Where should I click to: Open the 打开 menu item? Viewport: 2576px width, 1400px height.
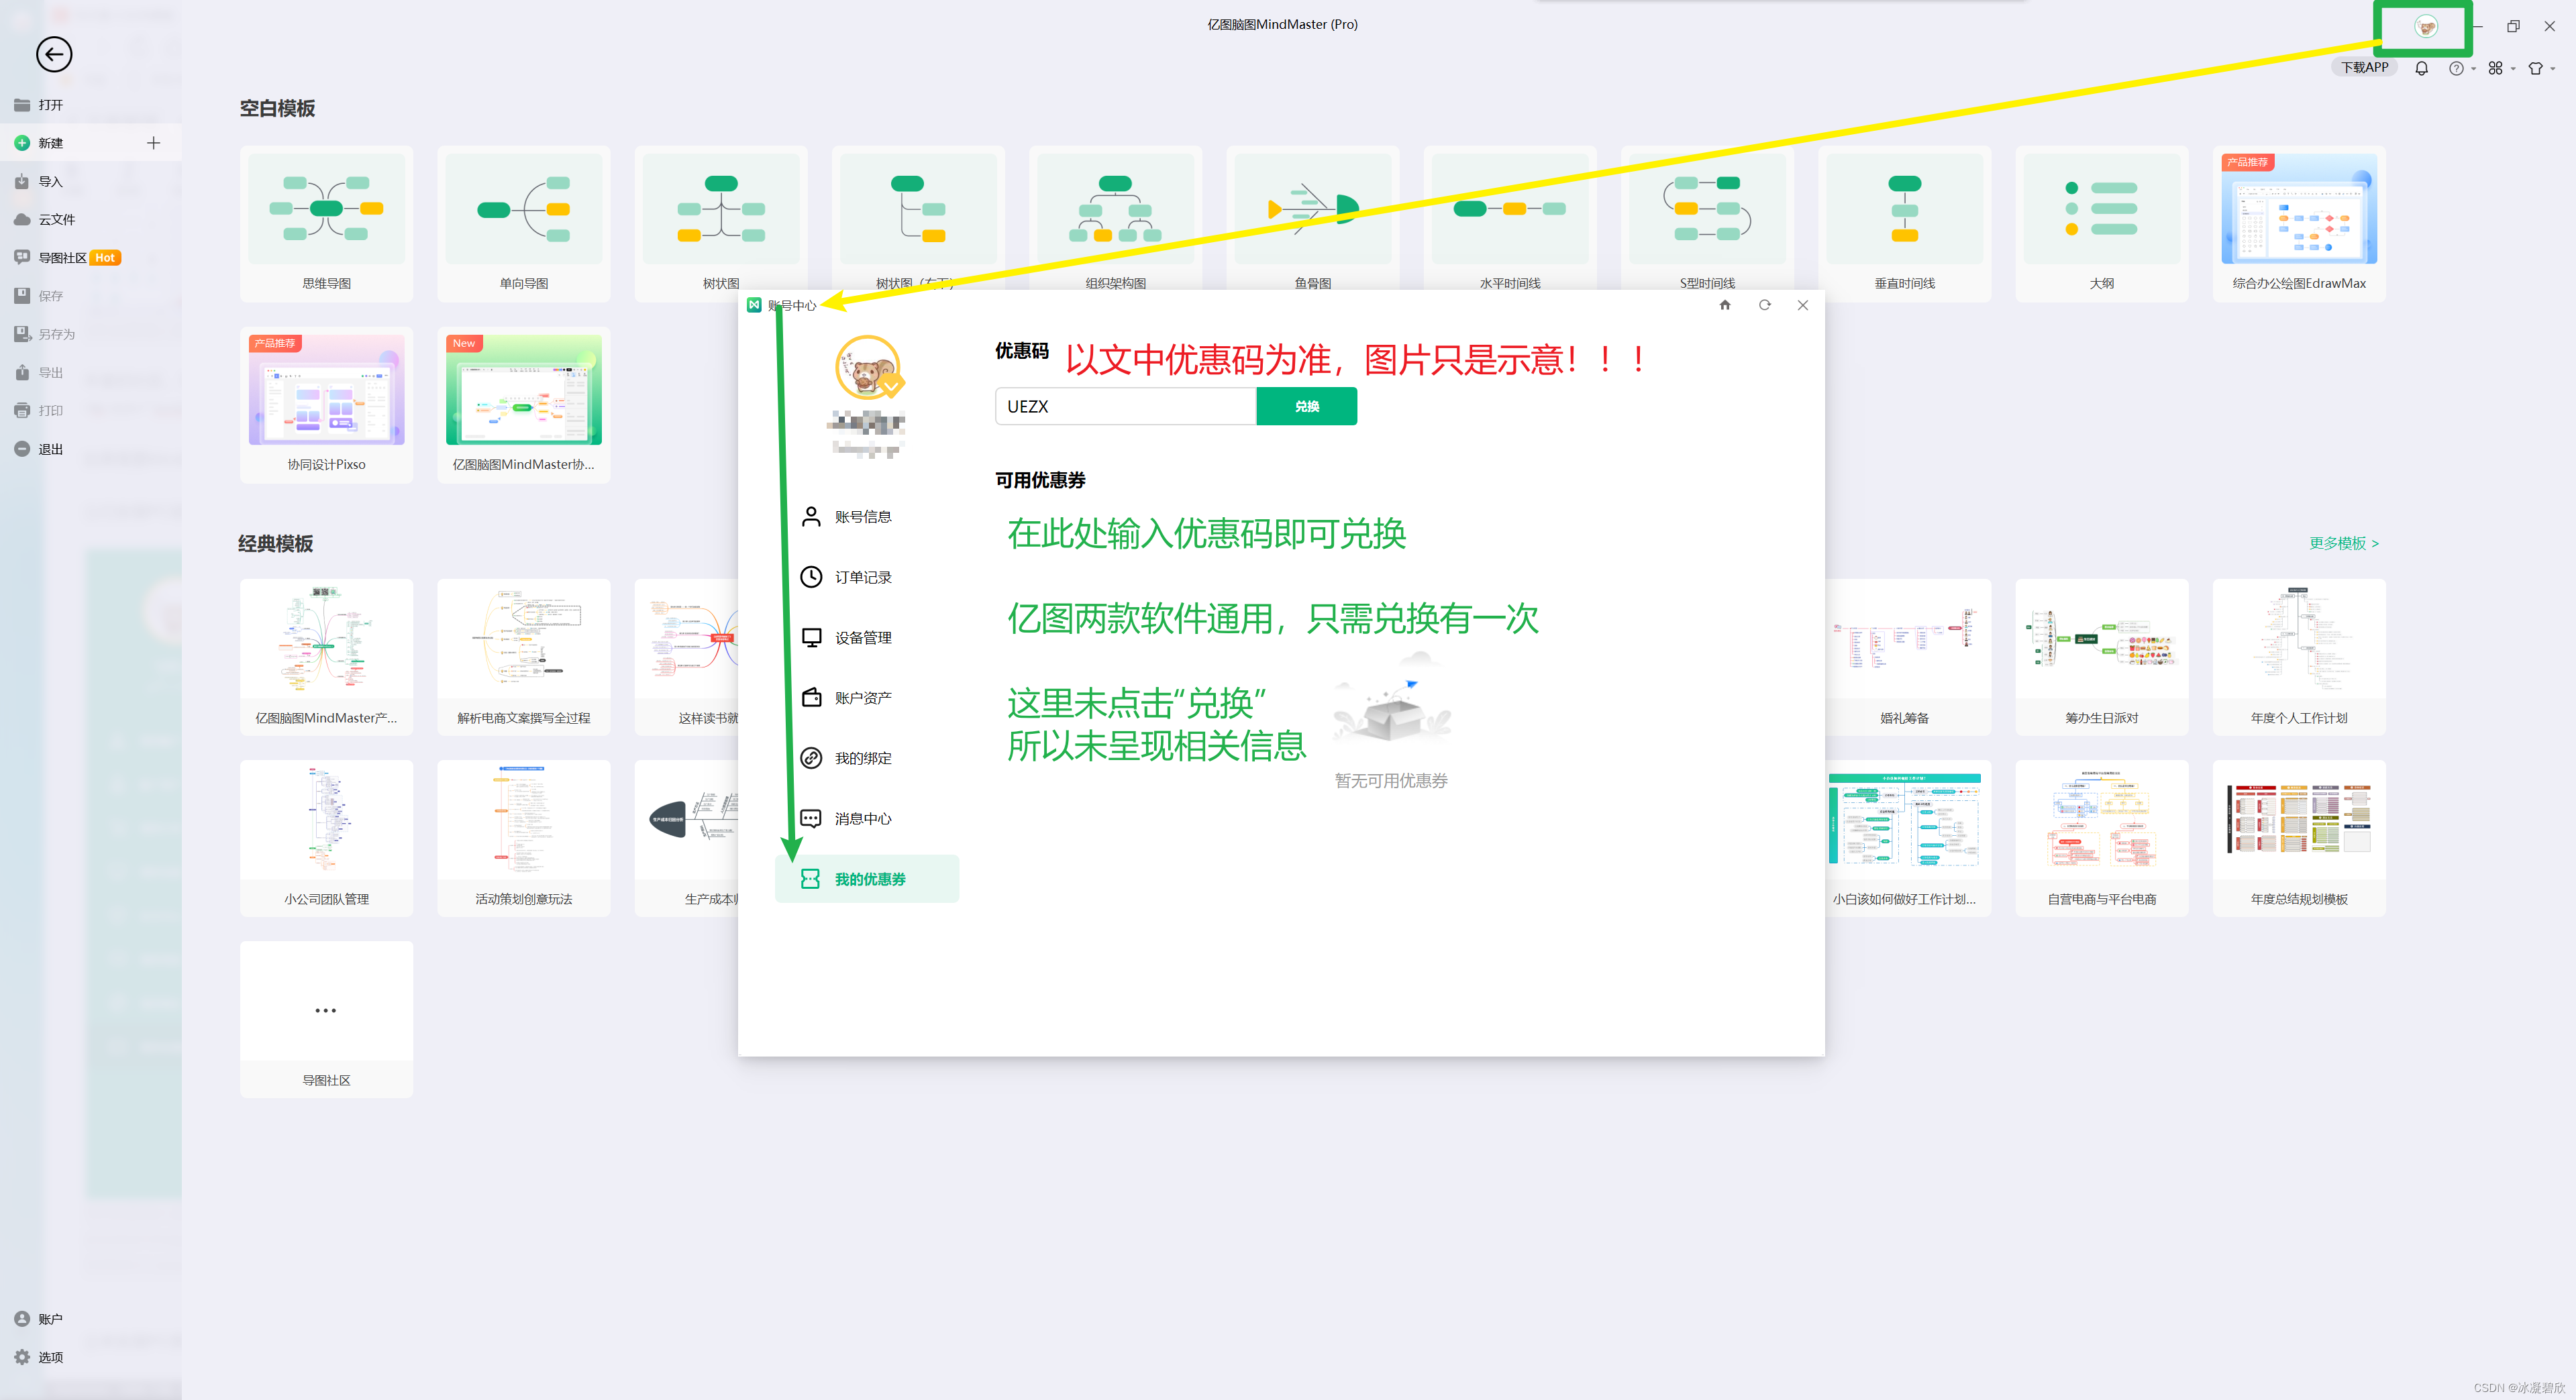pyautogui.click(x=90, y=105)
